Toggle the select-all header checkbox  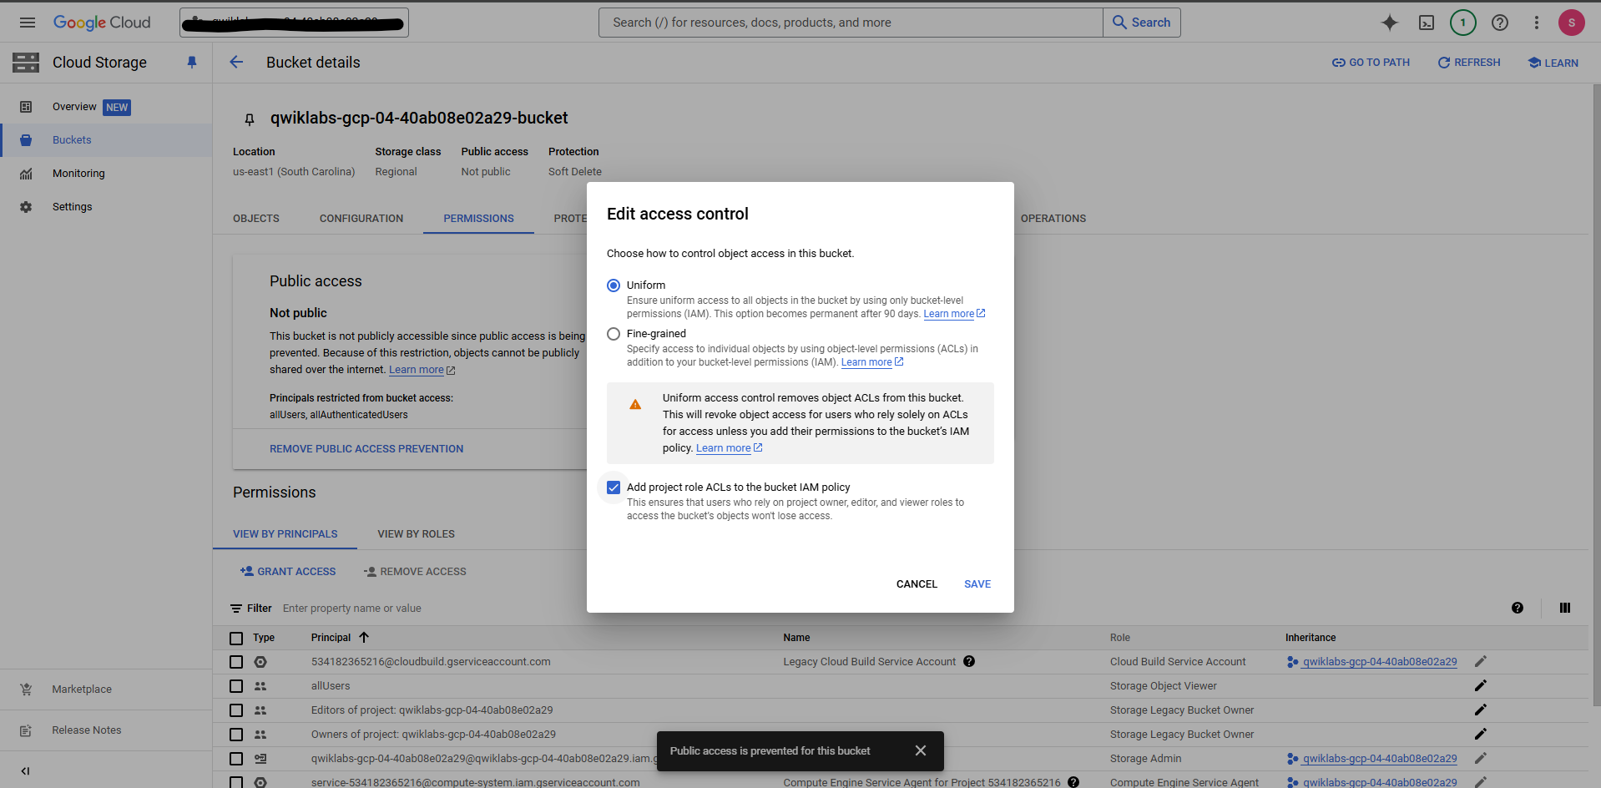tap(236, 638)
